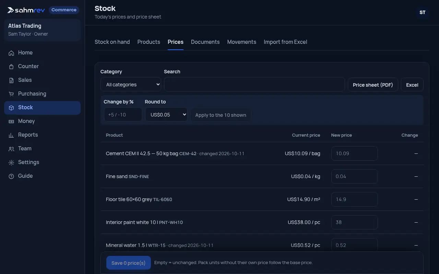439x274 pixels.
Task: Open Reports in the sidebar
Action: 43,135
